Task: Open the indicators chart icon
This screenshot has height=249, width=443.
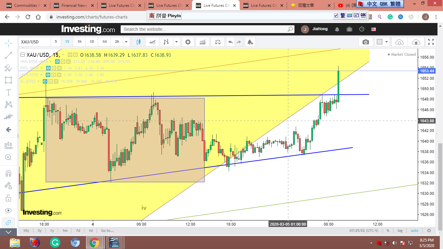Action: [202, 42]
